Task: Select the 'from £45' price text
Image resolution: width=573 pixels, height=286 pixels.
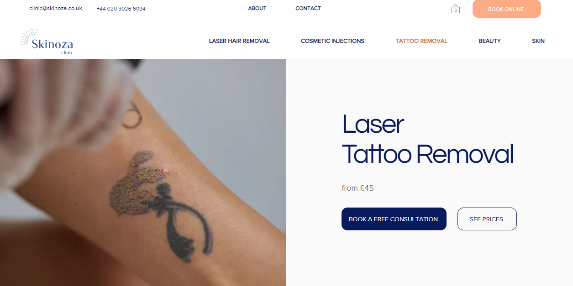Action: [x=357, y=188]
